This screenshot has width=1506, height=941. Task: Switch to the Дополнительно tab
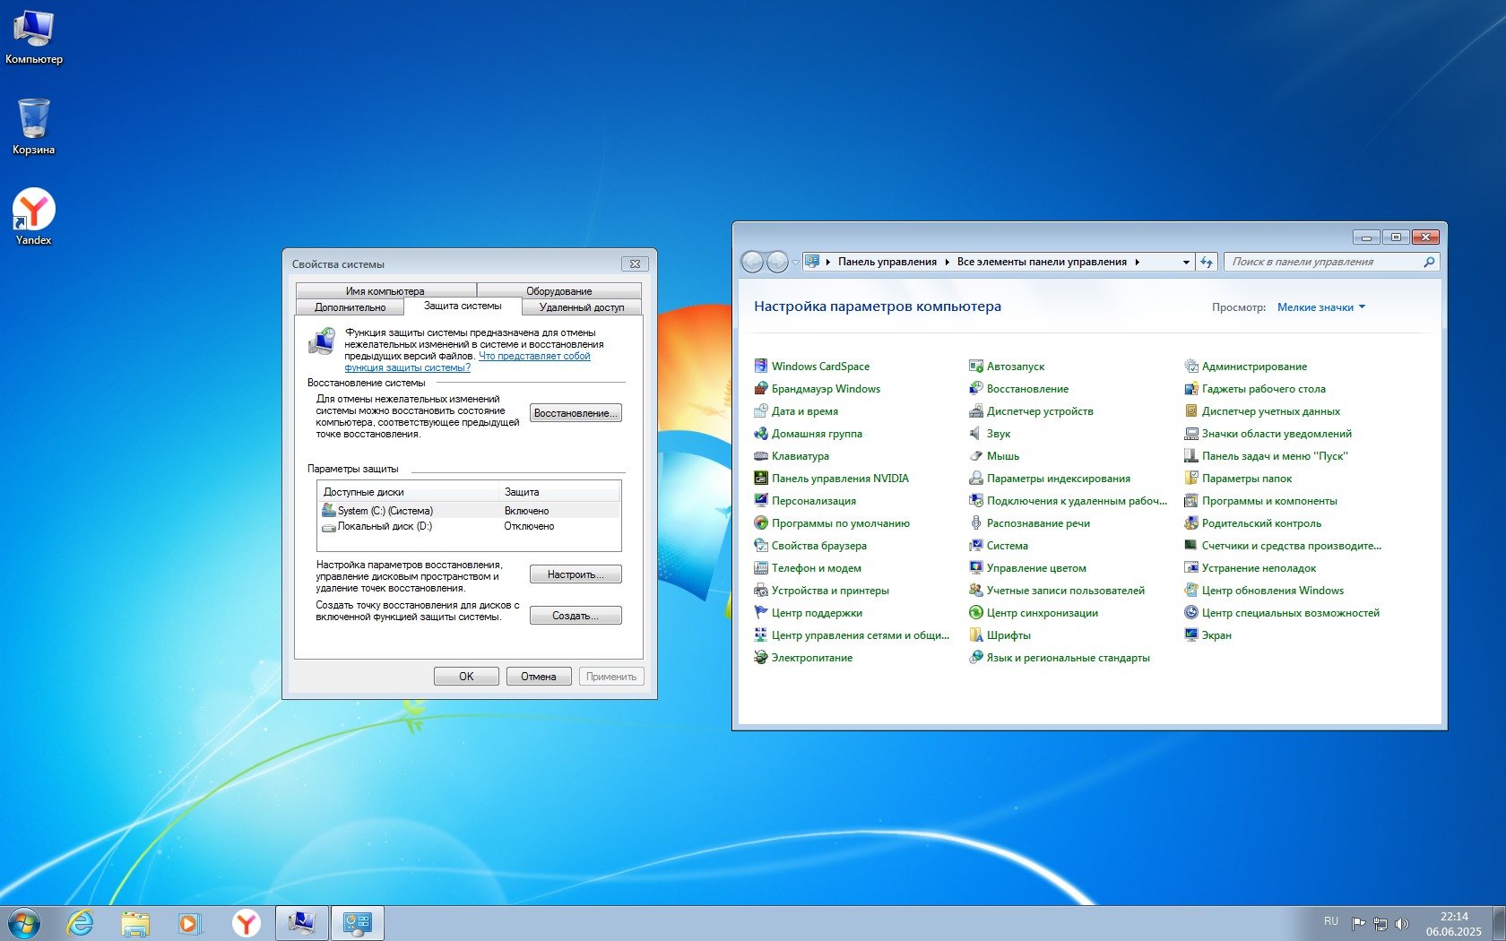click(350, 307)
